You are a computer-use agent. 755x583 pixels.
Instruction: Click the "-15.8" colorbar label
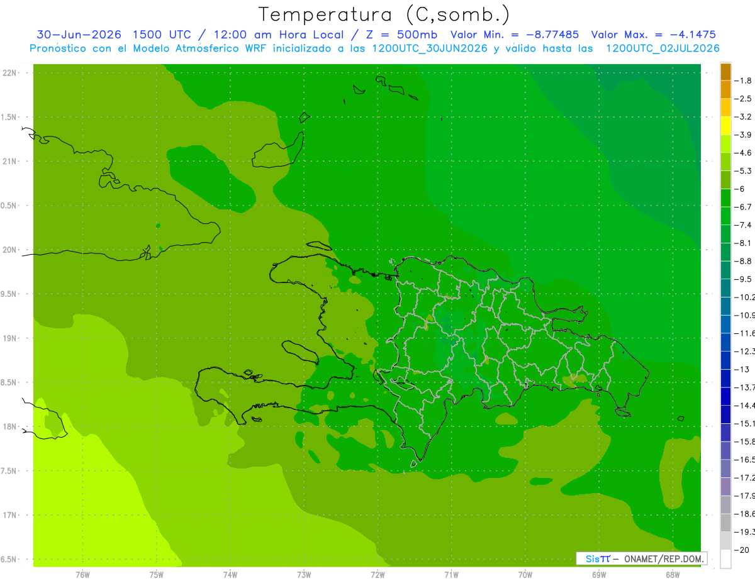(745, 441)
